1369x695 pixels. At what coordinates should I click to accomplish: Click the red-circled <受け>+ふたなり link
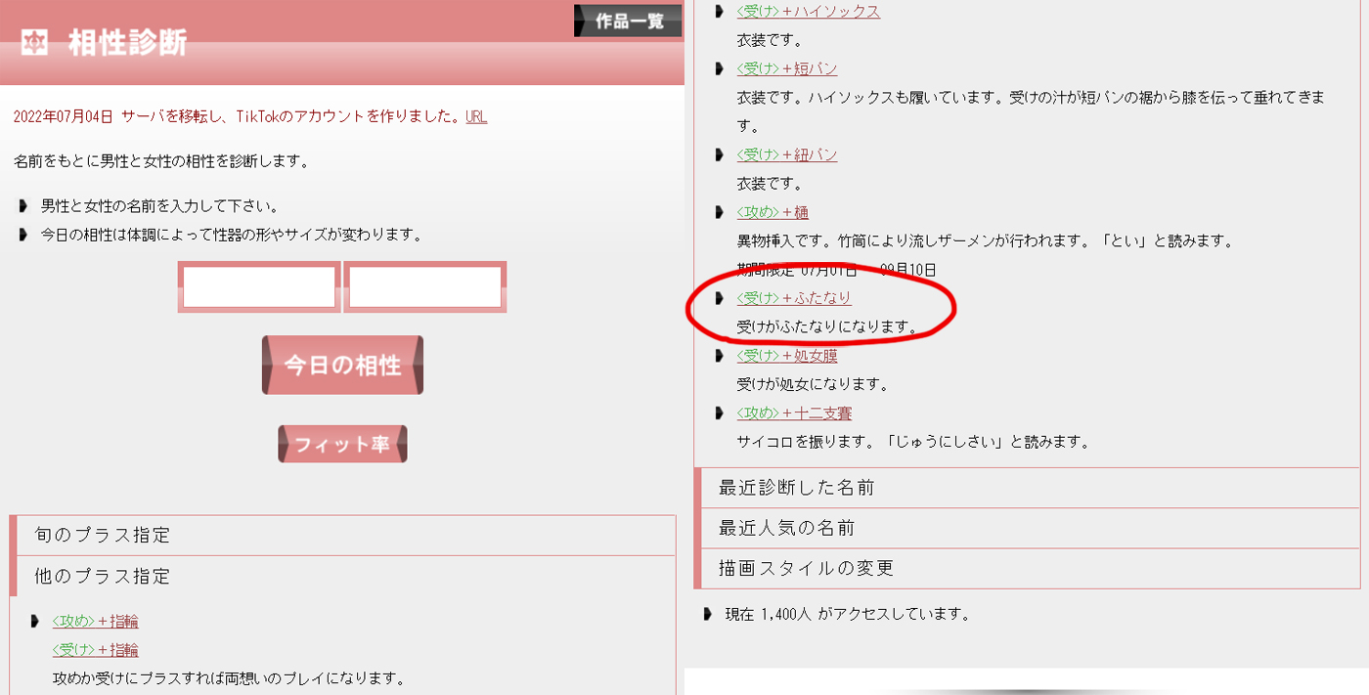coord(794,298)
